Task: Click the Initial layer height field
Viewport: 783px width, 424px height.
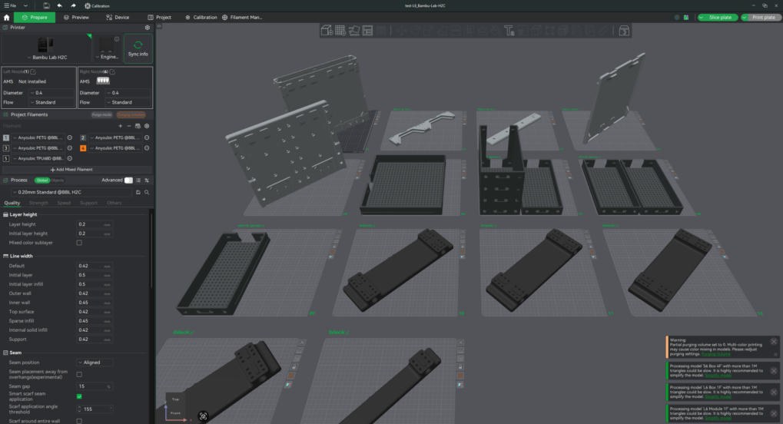Action: 94,234
